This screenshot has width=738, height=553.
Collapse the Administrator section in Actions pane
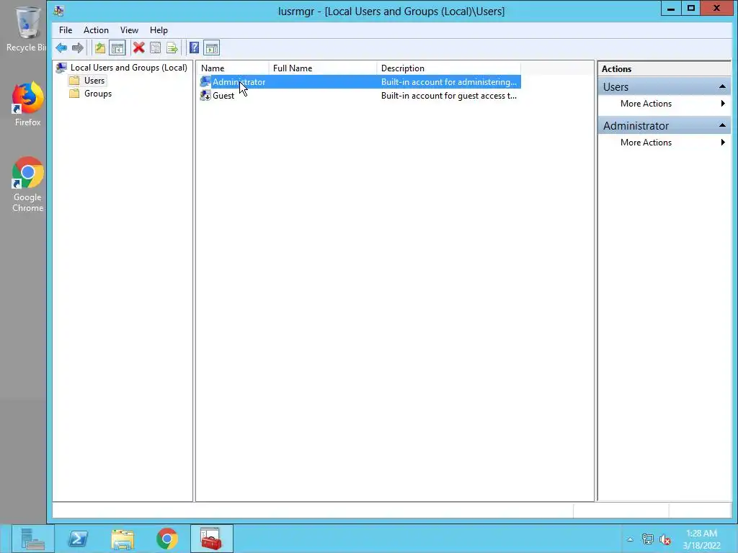point(722,125)
